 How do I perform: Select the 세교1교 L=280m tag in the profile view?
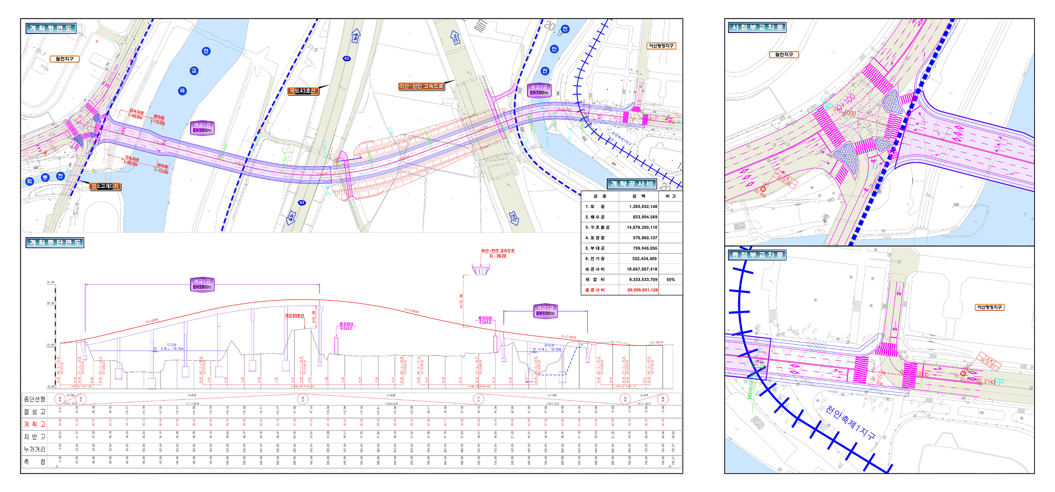(x=202, y=285)
